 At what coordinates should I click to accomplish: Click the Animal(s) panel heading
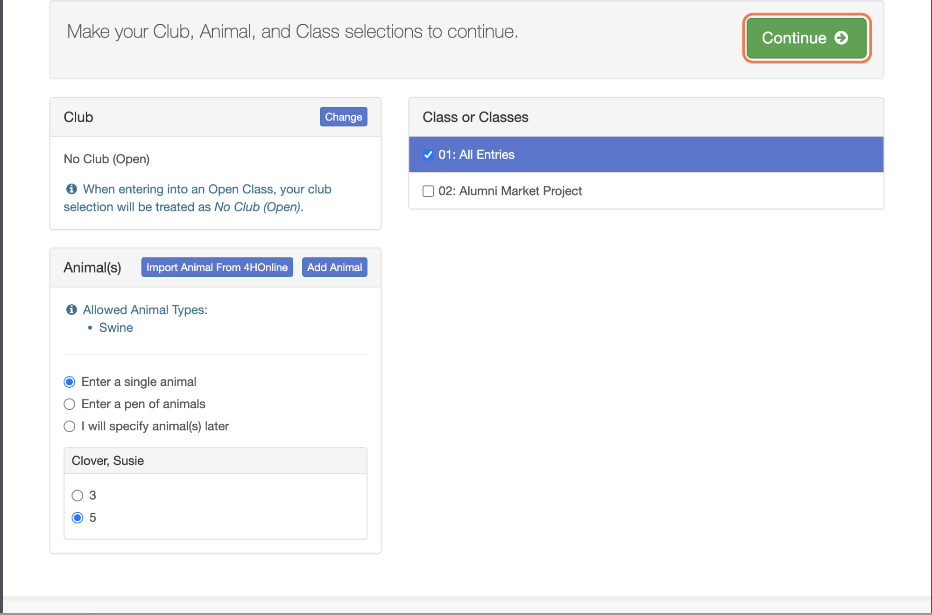(92, 267)
